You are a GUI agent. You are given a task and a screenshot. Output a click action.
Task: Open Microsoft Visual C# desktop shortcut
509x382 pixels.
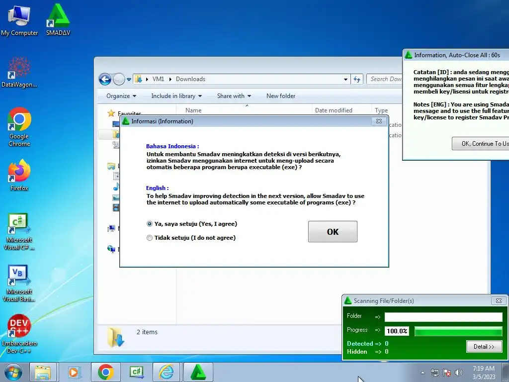pyautogui.click(x=19, y=232)
